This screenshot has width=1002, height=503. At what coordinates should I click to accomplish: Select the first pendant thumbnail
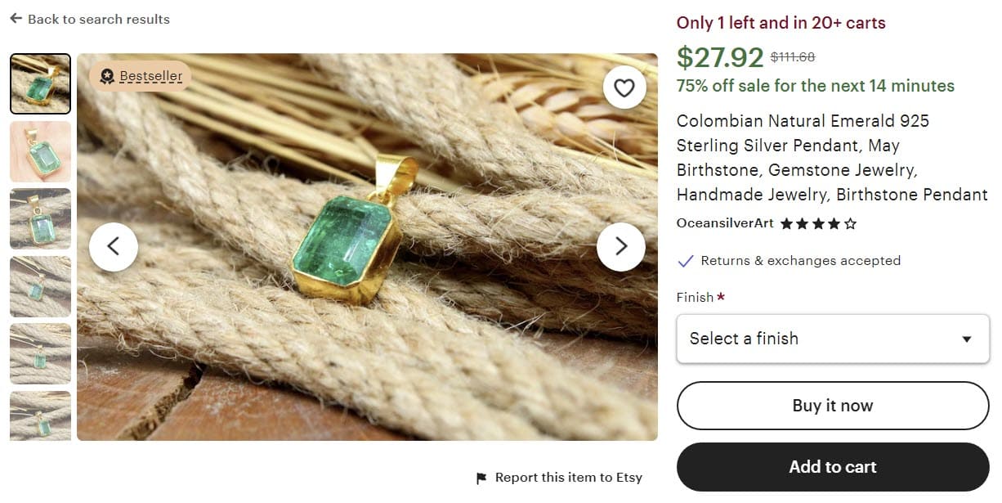click(40, 83)
